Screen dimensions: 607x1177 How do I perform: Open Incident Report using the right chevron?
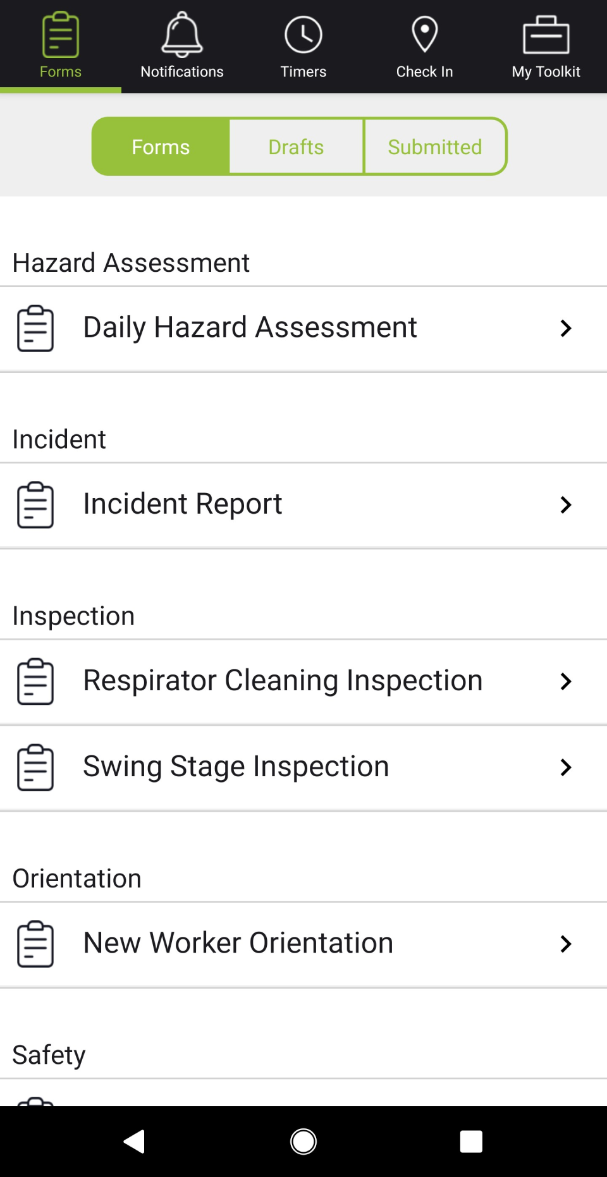tap(565, 504)
